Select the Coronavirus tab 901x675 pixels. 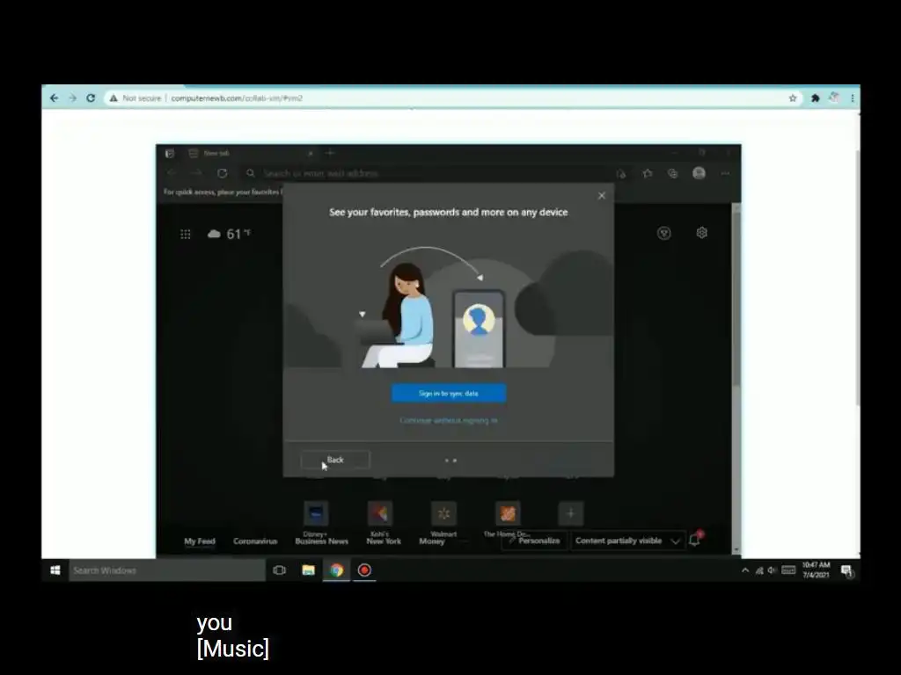[255, 541]
